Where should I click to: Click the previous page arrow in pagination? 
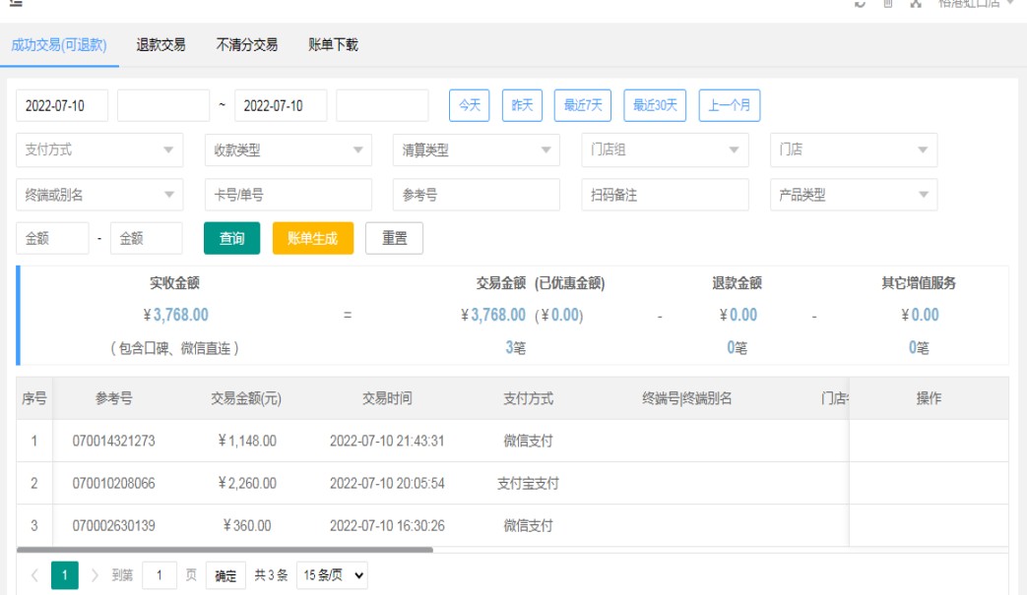pos(34,575)
